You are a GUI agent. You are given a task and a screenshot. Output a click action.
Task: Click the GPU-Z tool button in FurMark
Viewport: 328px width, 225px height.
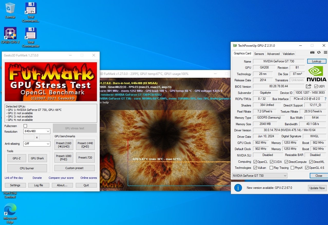coord(17,158)
